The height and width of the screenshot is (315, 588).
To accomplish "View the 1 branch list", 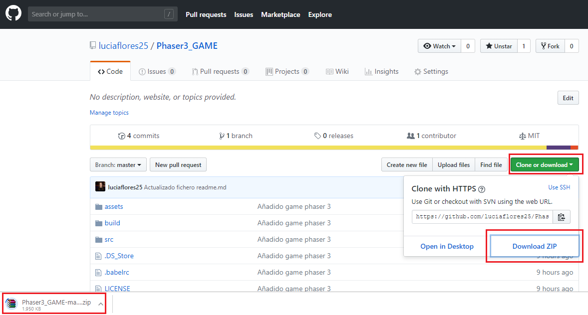I will pyautogui.click(x=236, y=136).
